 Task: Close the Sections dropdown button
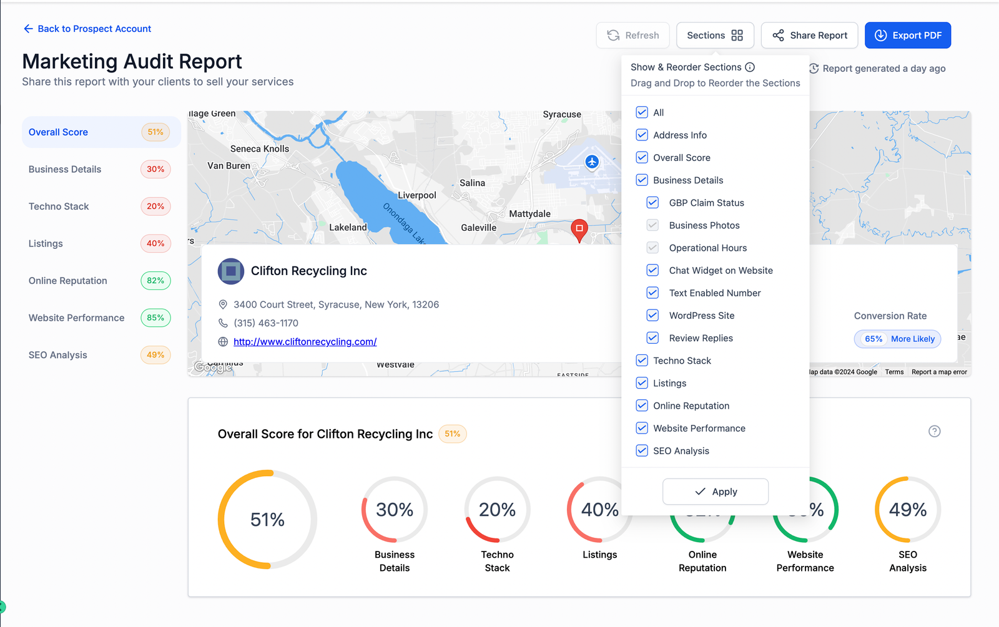715,36
